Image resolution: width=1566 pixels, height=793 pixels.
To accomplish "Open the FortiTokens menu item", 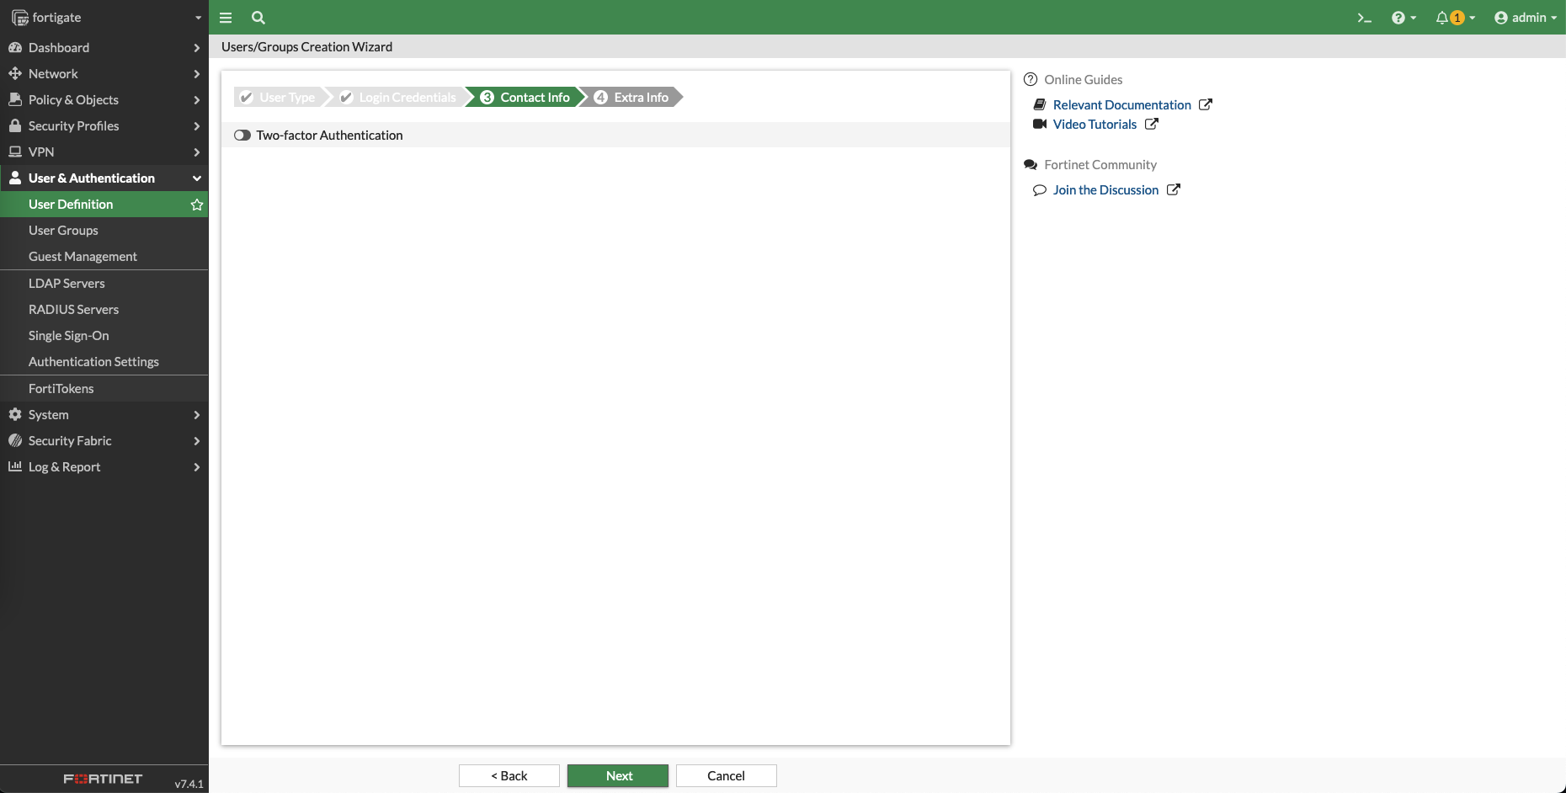I will tap(61, 389).
